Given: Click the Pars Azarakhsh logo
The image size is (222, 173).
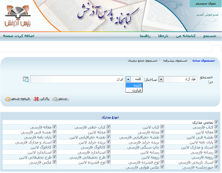Looking at the screenshot, I should coord(18,16).
